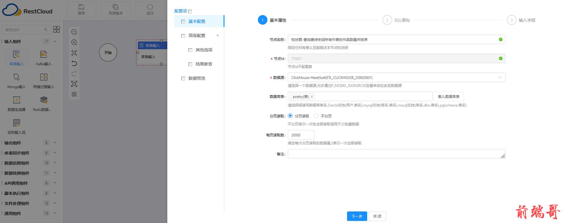Select the 分页读取 radio button

(x=290, y=116)
